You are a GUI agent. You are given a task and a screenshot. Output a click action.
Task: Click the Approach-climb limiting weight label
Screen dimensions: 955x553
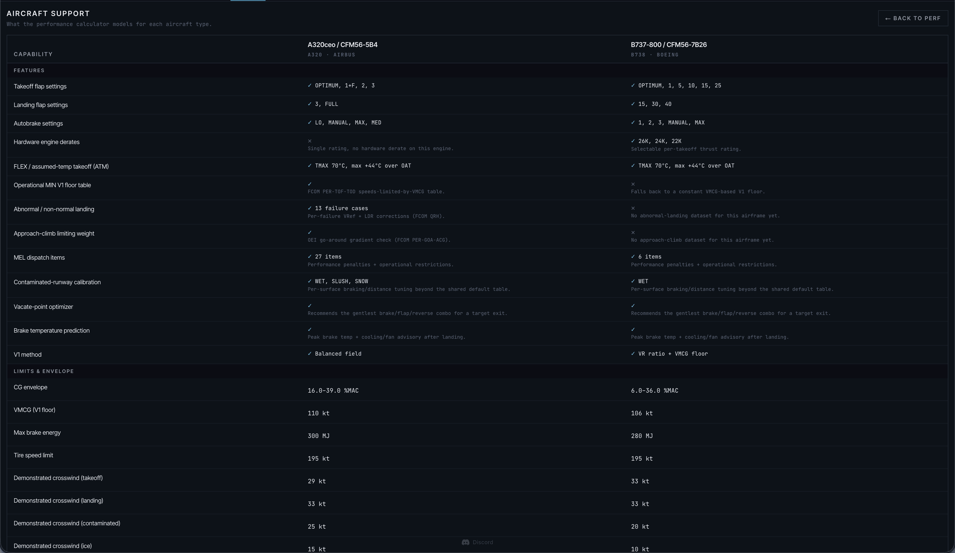point(54,234)
